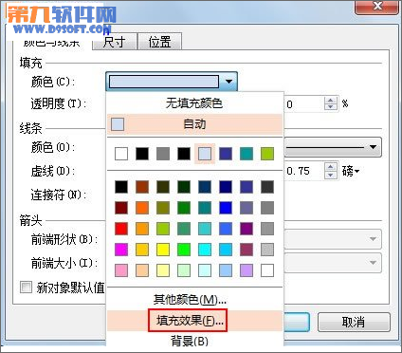
Task: Select the teal swatch in the top row
Action: (x=247, y=154)
